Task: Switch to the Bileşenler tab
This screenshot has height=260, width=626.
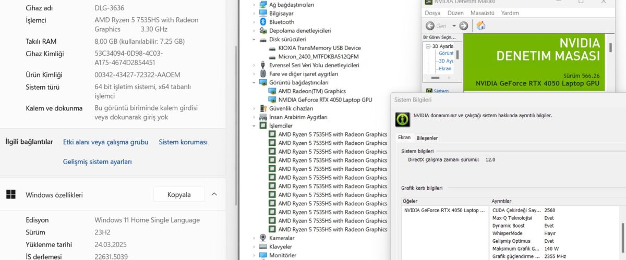Action: 427,138
